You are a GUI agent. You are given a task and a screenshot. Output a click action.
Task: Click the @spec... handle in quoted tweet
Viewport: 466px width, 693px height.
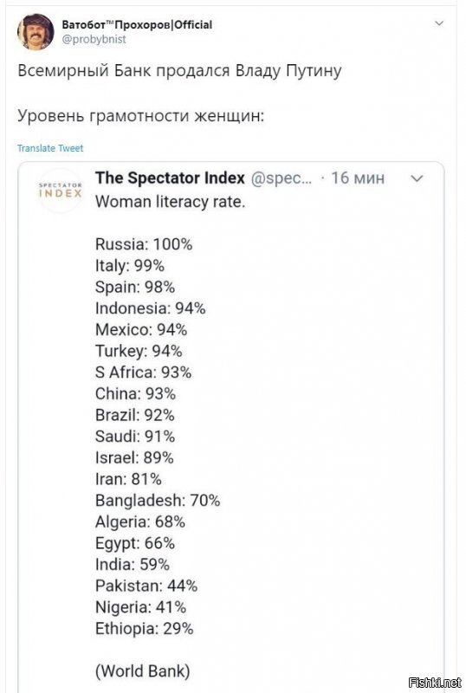282,178
